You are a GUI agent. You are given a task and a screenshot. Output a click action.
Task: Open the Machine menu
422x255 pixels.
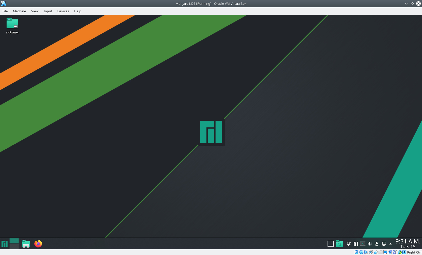pyautogui.click(x=19, y=11)
